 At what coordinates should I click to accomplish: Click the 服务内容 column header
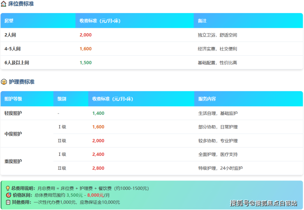pos(207,99)
